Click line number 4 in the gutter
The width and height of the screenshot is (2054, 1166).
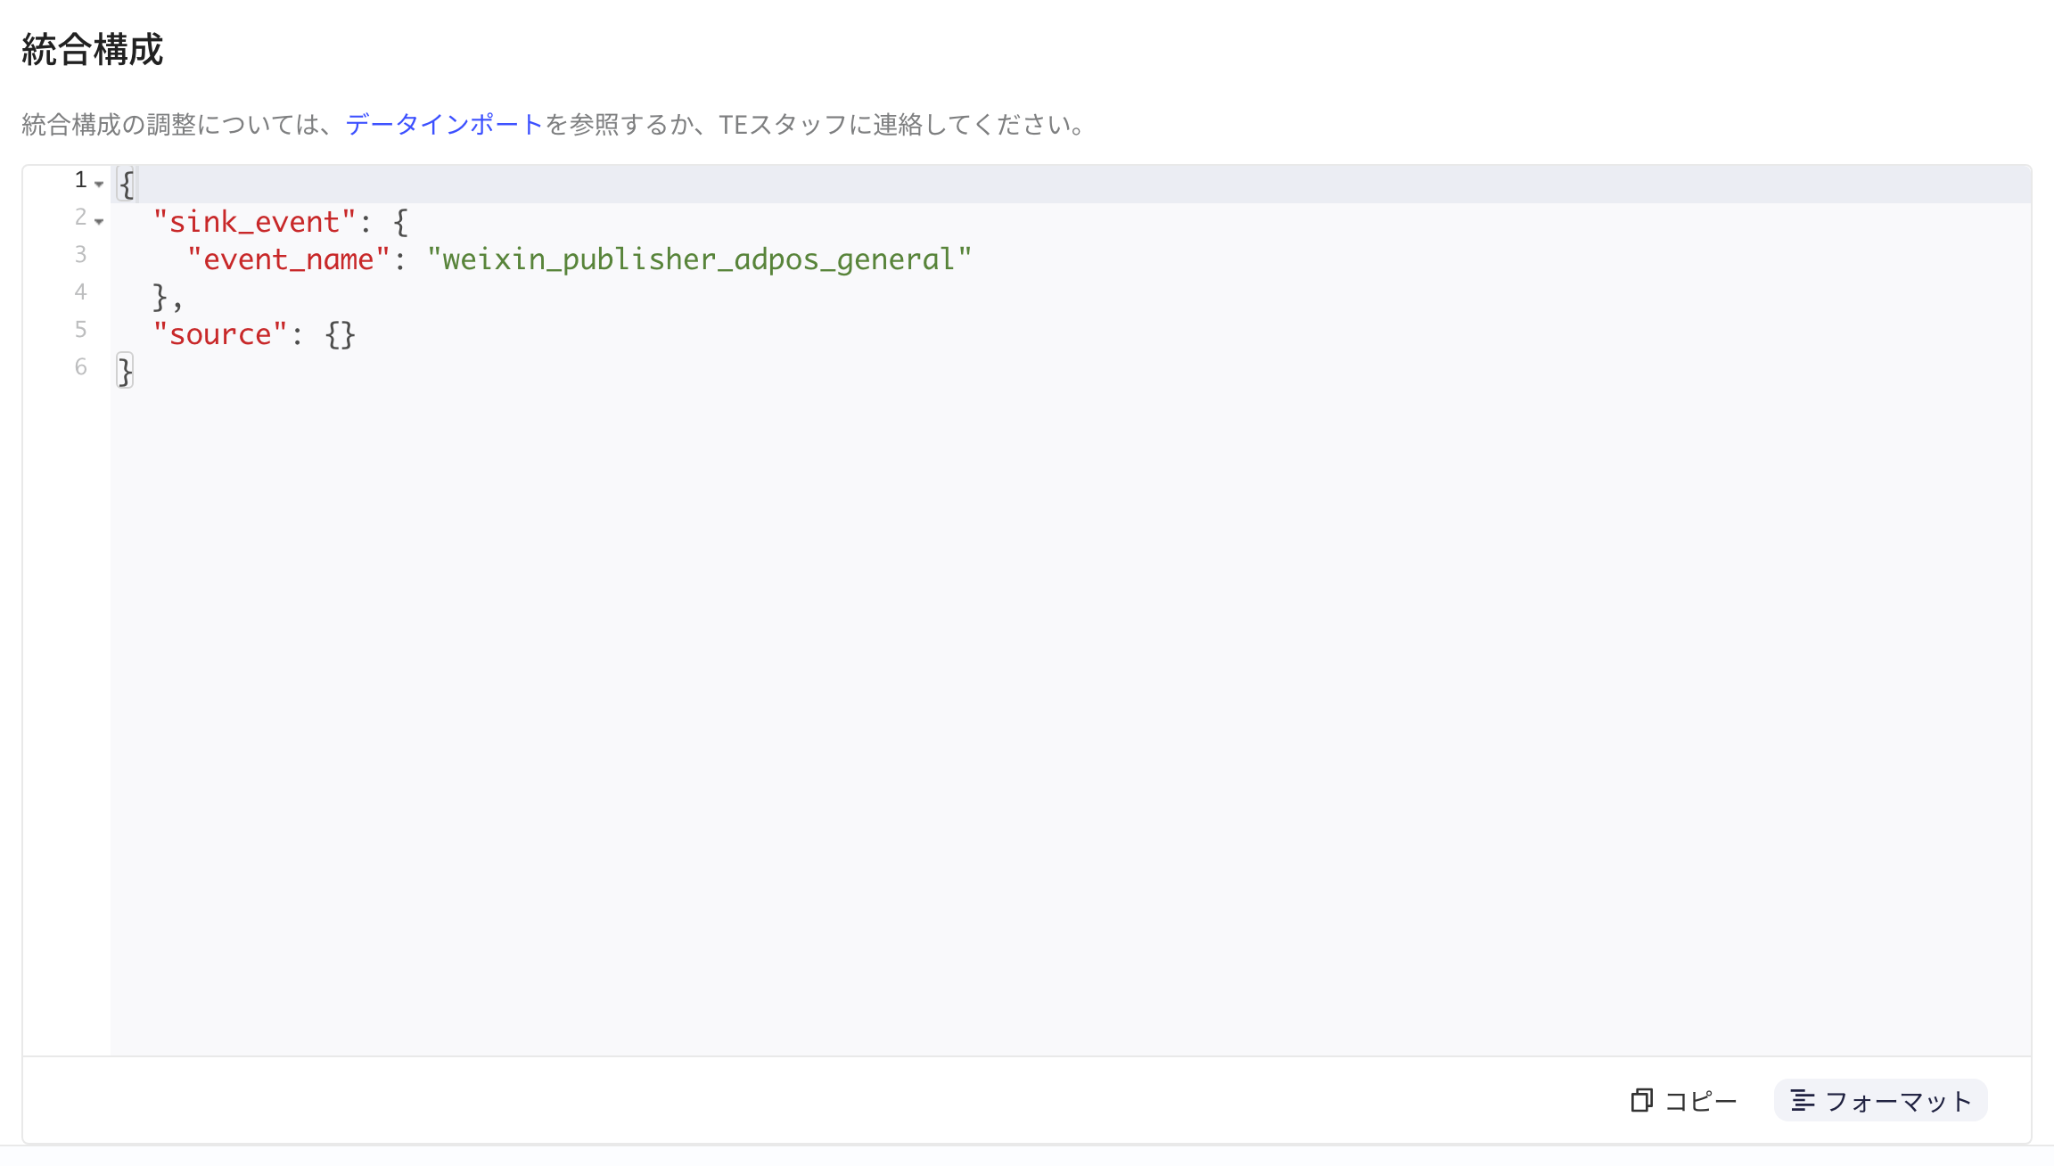pos(80,291)
